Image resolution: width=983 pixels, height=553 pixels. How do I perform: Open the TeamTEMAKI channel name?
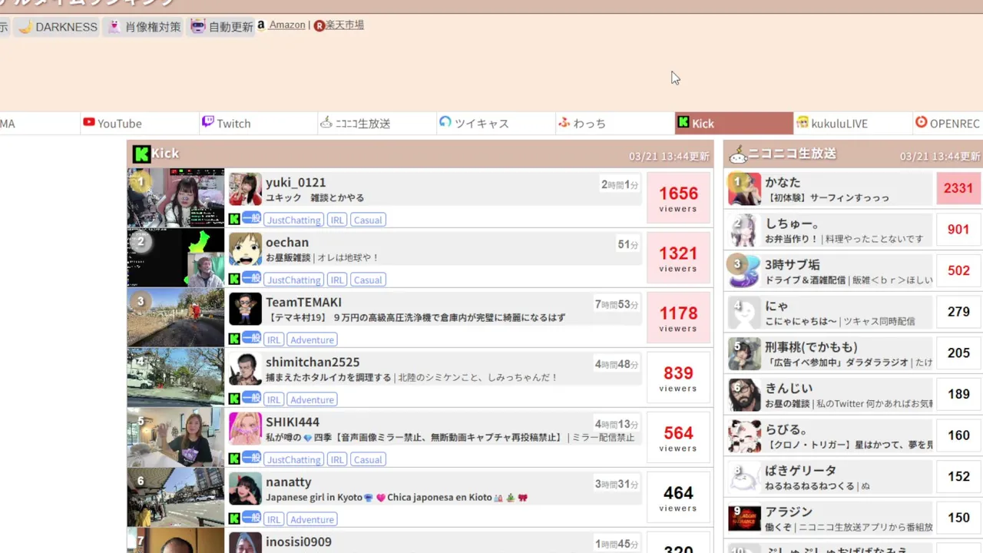tap(303, 303)
